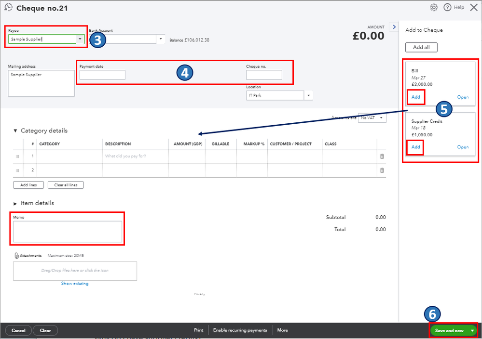
Task: Click the CATEGORY column header
Action: [50, 144]
